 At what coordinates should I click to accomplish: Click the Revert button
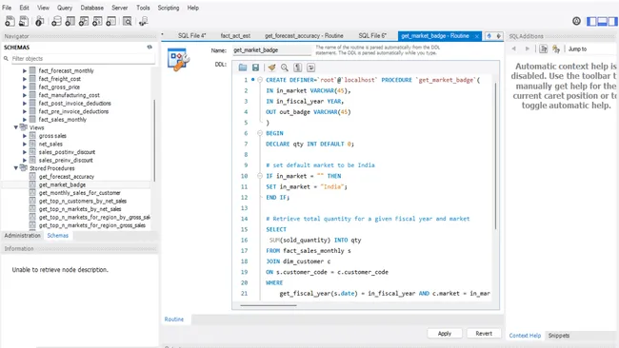point(484,334)
